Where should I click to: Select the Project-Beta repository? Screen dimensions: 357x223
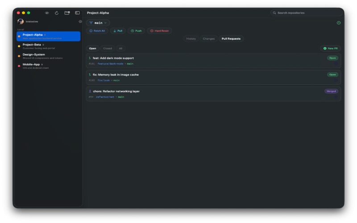[x=49, y=46]
